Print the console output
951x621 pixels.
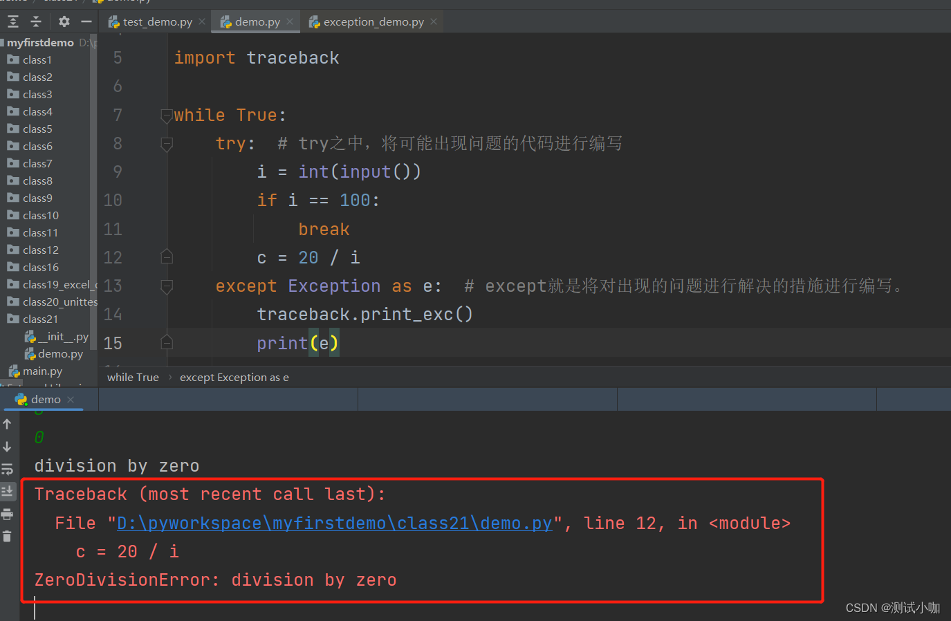7,514
